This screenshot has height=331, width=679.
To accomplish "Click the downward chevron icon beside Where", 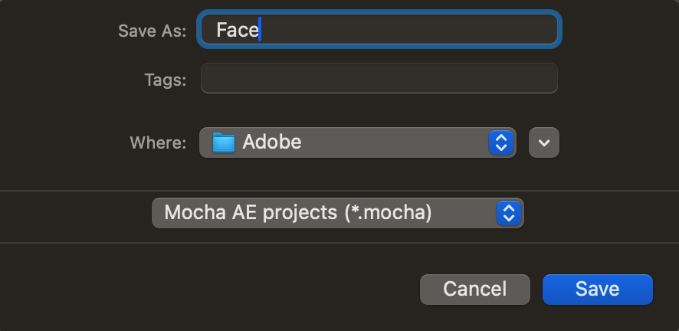I will (544, 143).
